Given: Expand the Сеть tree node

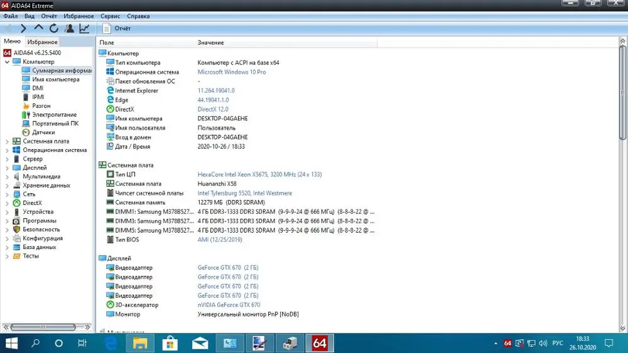Looking at the screenshot, I should click(7, 194).
